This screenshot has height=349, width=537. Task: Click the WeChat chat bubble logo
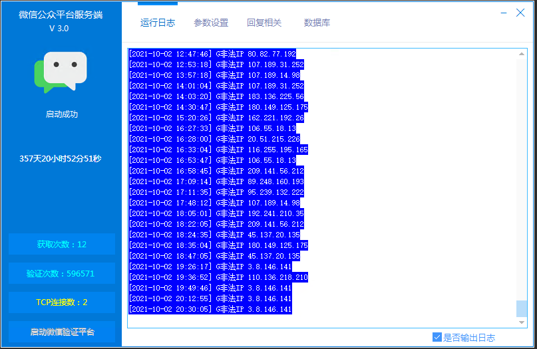pyautogui.click(x=61, y=72)
